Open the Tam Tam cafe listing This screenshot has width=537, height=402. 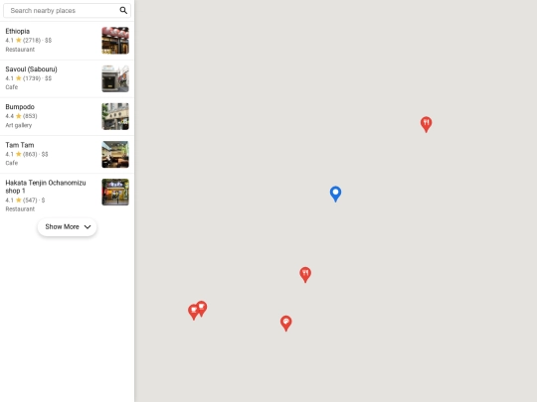pyautogui.click(x=68, y=154)
